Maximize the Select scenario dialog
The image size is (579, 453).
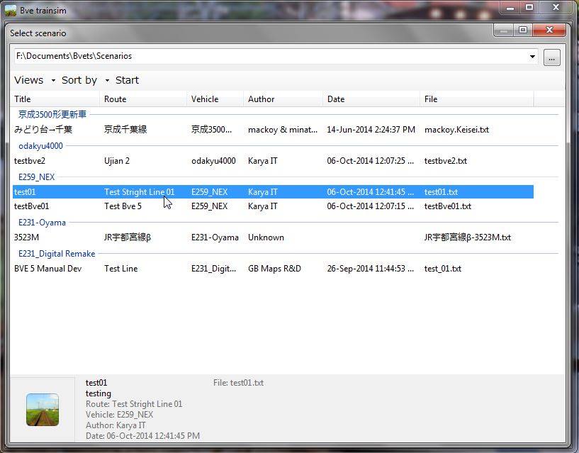pyautogui.click(x=523, y=30)
